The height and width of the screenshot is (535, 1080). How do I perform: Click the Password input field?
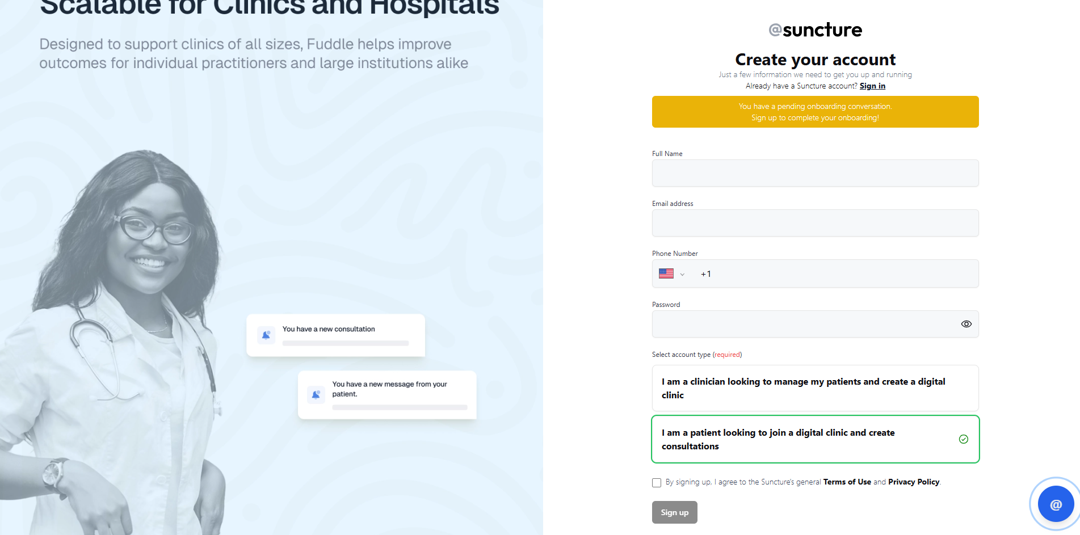click(x=803, y=324)
